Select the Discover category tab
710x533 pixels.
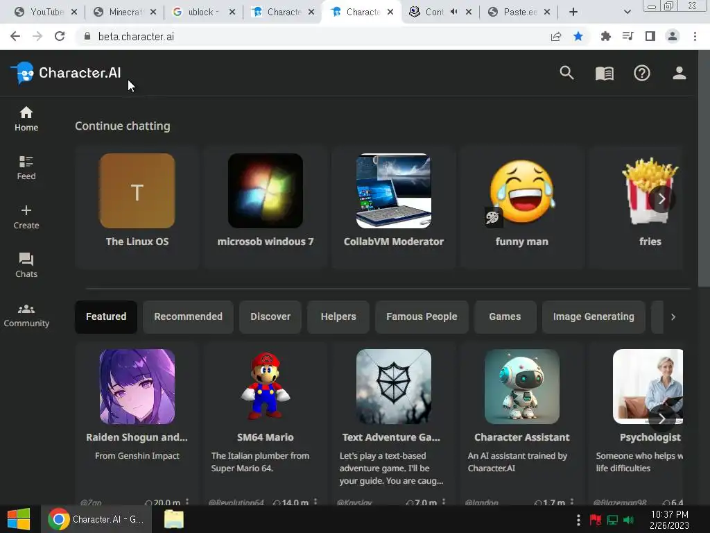(x=270, y=316)
